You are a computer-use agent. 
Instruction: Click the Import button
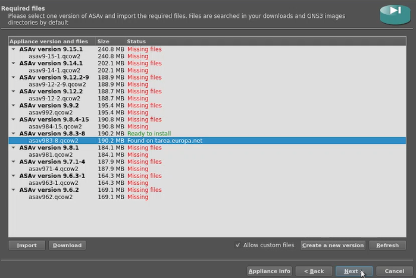(27, 245)
